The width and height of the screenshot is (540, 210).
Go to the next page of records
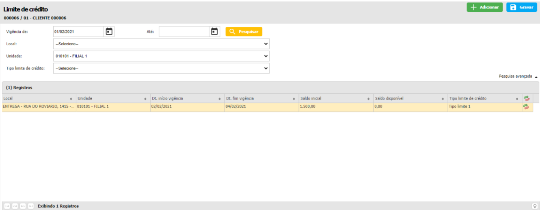pos(23,206)
